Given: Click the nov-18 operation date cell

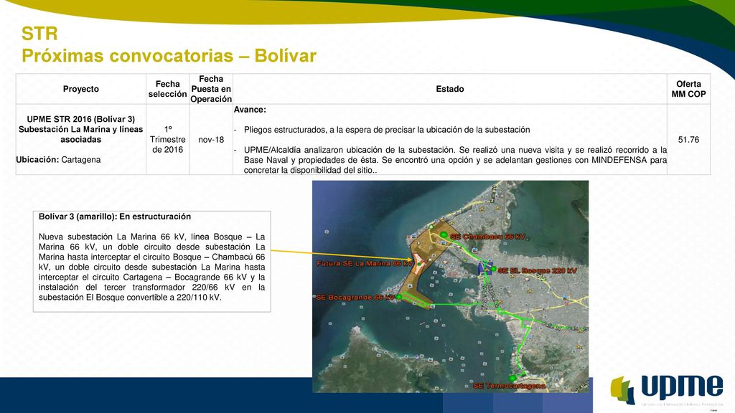Looking at the screenshot, I should coord(211,140).
